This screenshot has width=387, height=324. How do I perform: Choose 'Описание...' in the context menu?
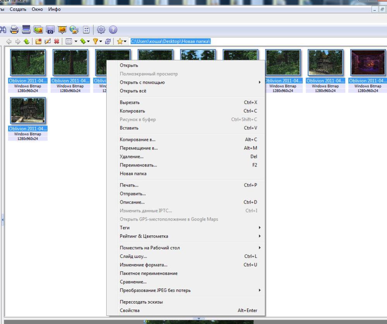coord(186,202)
